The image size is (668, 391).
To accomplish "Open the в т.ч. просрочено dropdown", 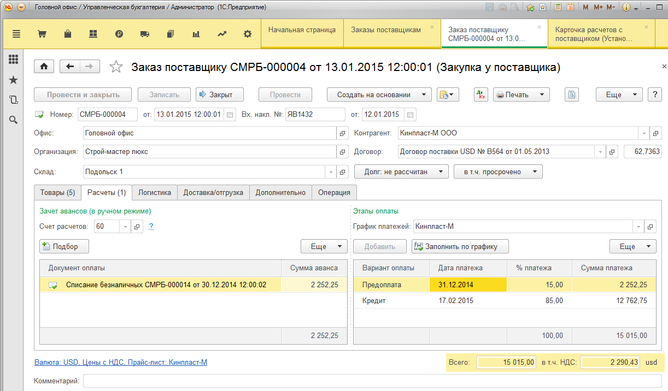I will point(498,171).
